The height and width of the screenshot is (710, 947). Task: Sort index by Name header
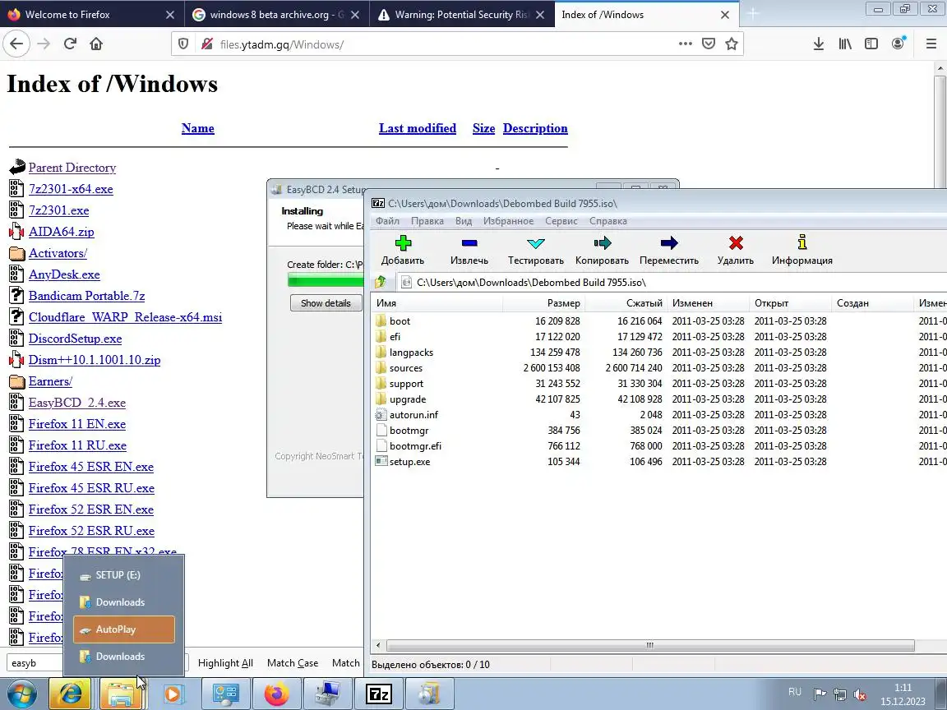click(x=197, y=128)
